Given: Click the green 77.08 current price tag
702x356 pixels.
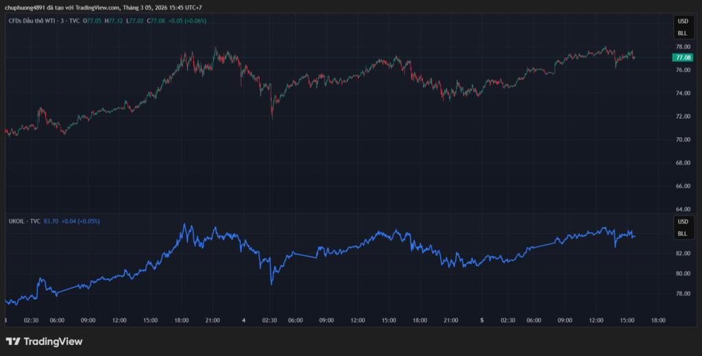Looking at the screenshot, I should pyautogui.click(x=683, y=58).
